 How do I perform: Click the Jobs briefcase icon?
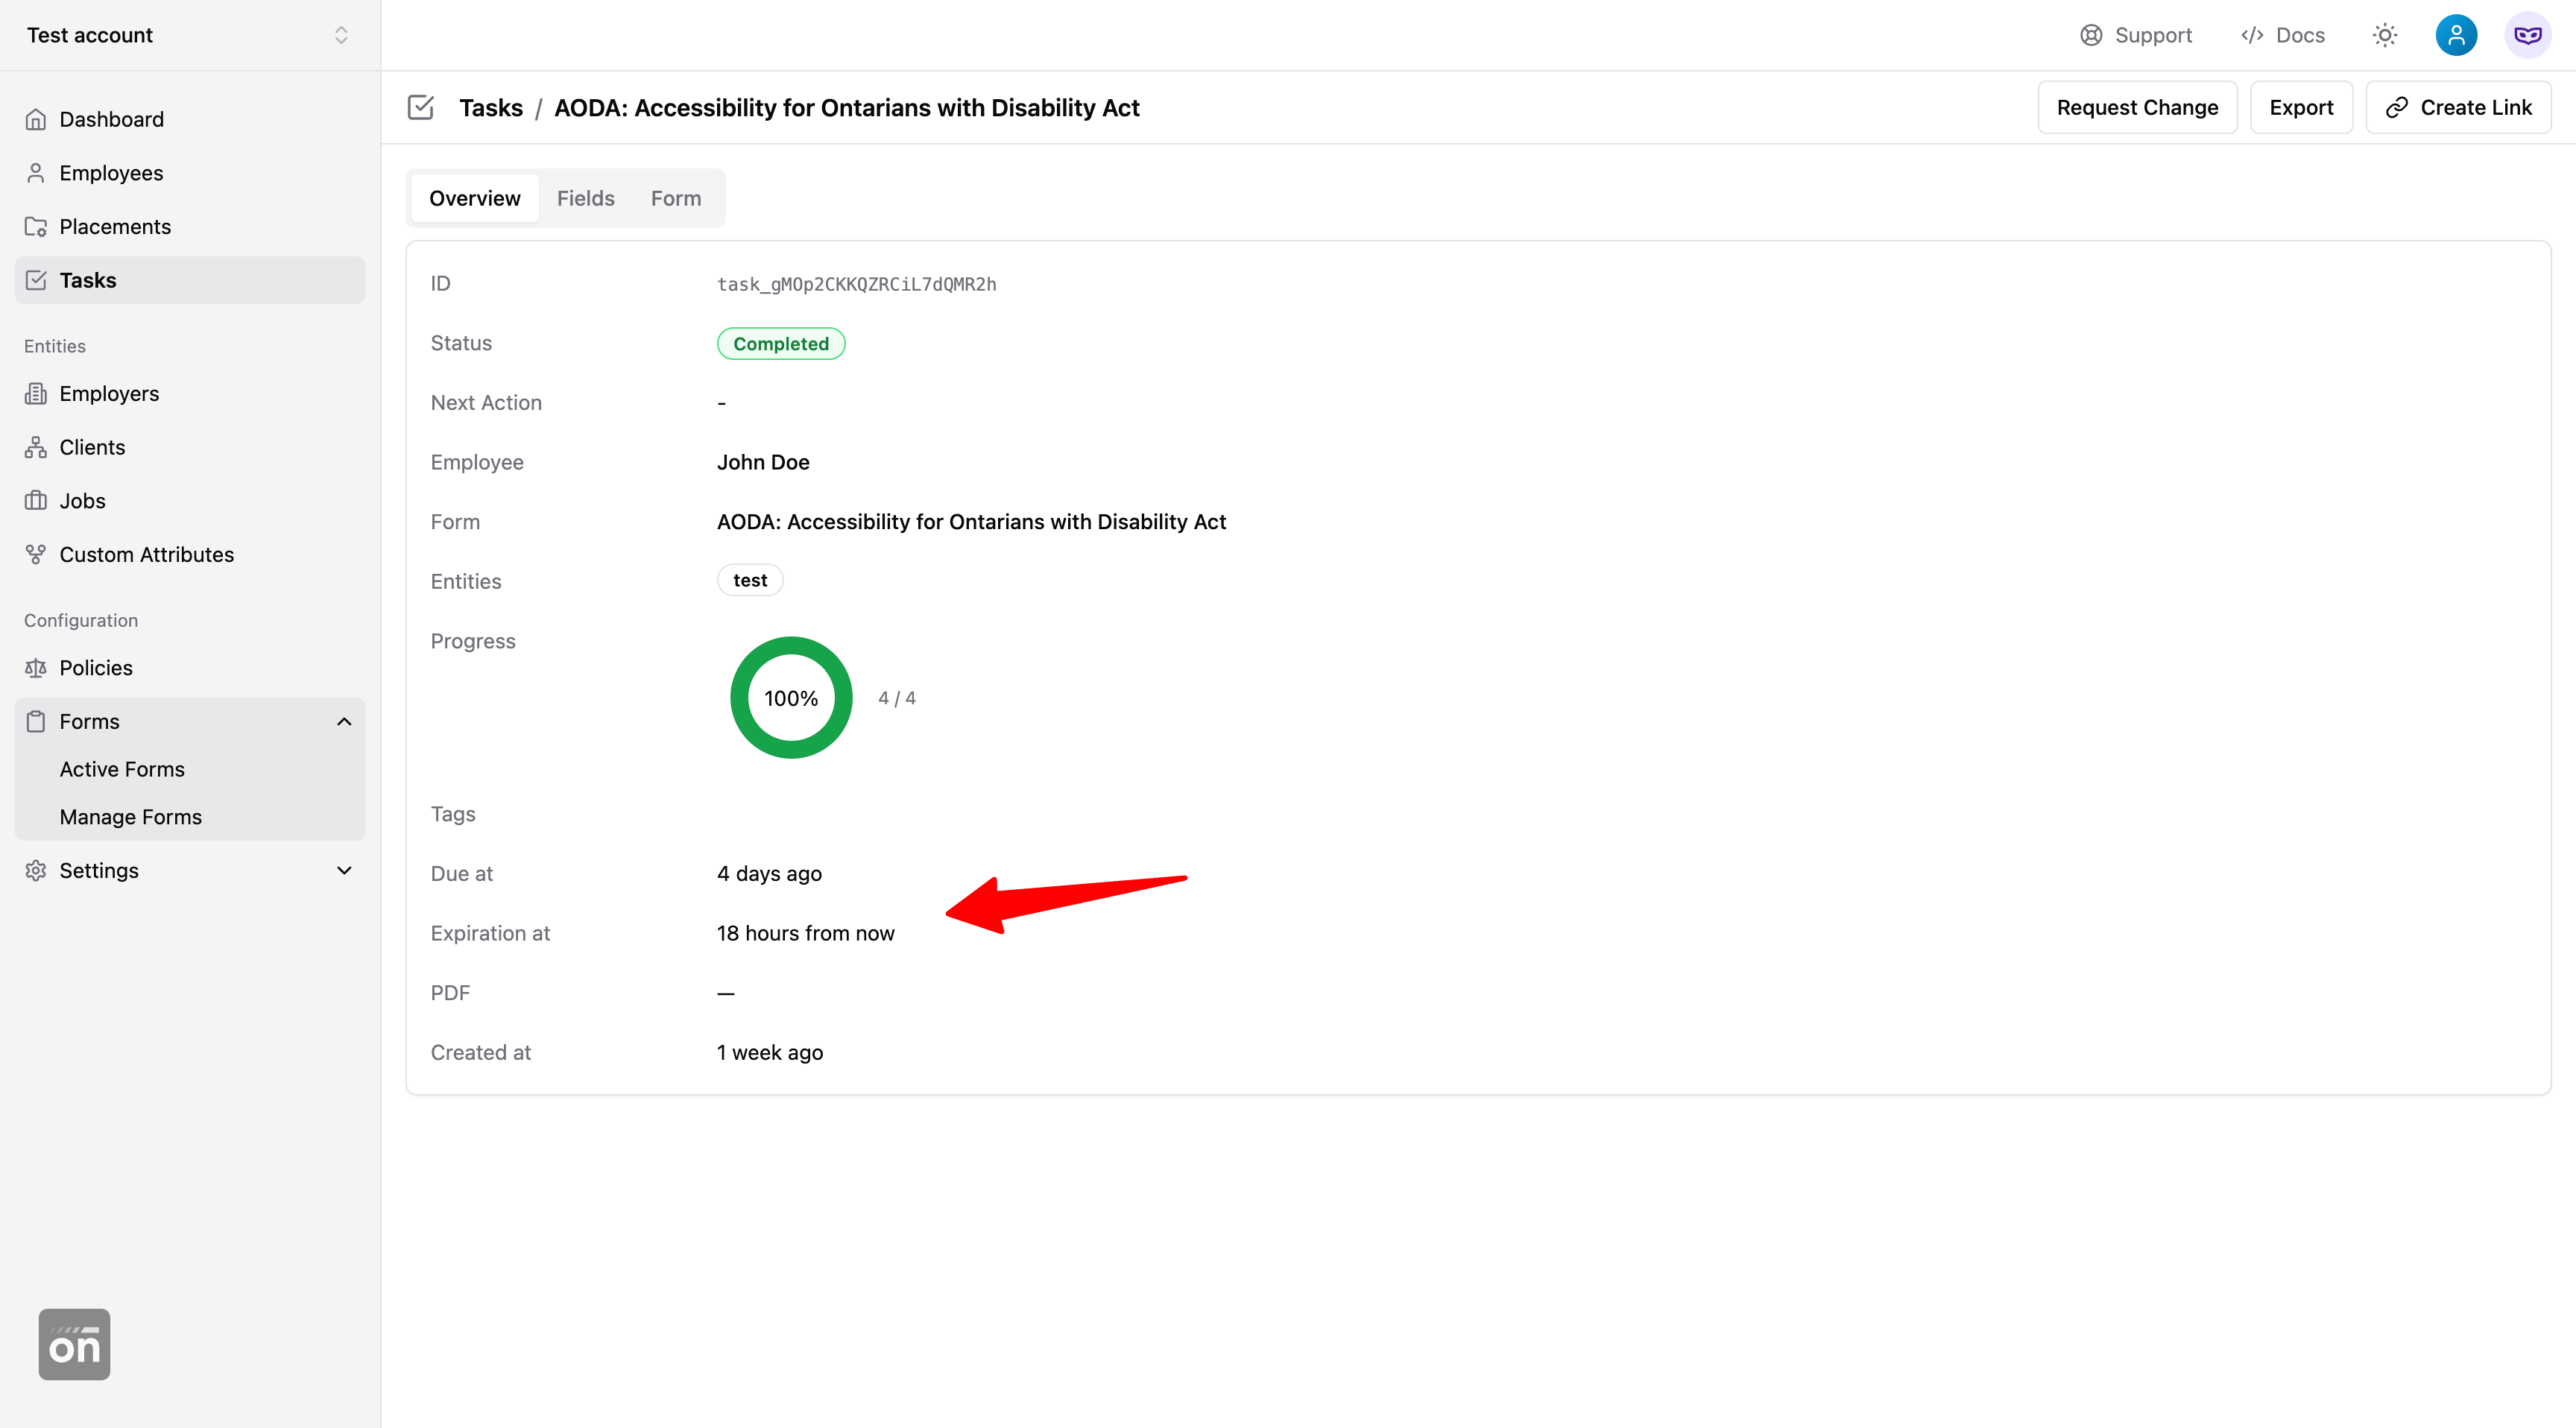coord(36,501)
